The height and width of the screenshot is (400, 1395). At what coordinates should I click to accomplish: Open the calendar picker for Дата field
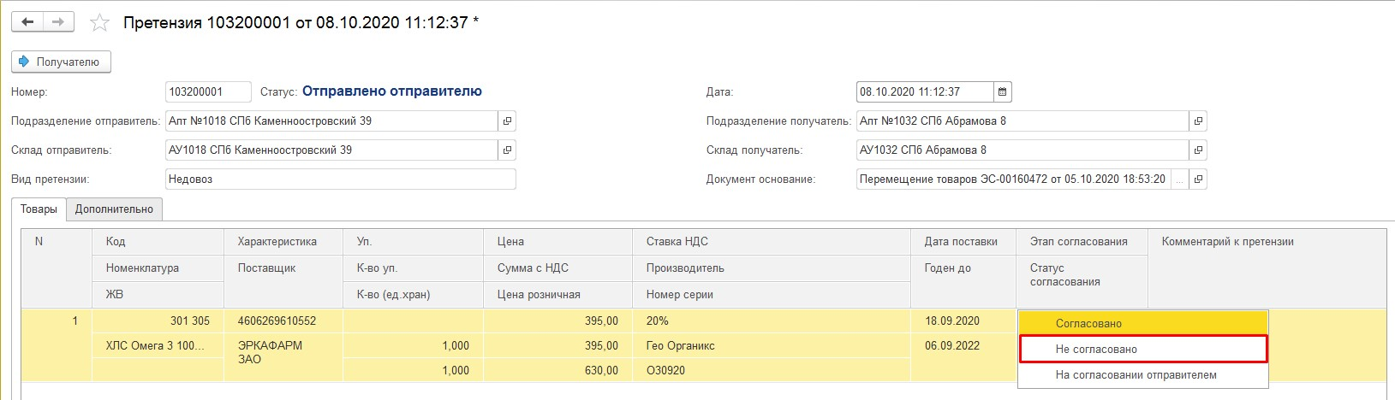pyautogui.click(x=1003, y=92)
